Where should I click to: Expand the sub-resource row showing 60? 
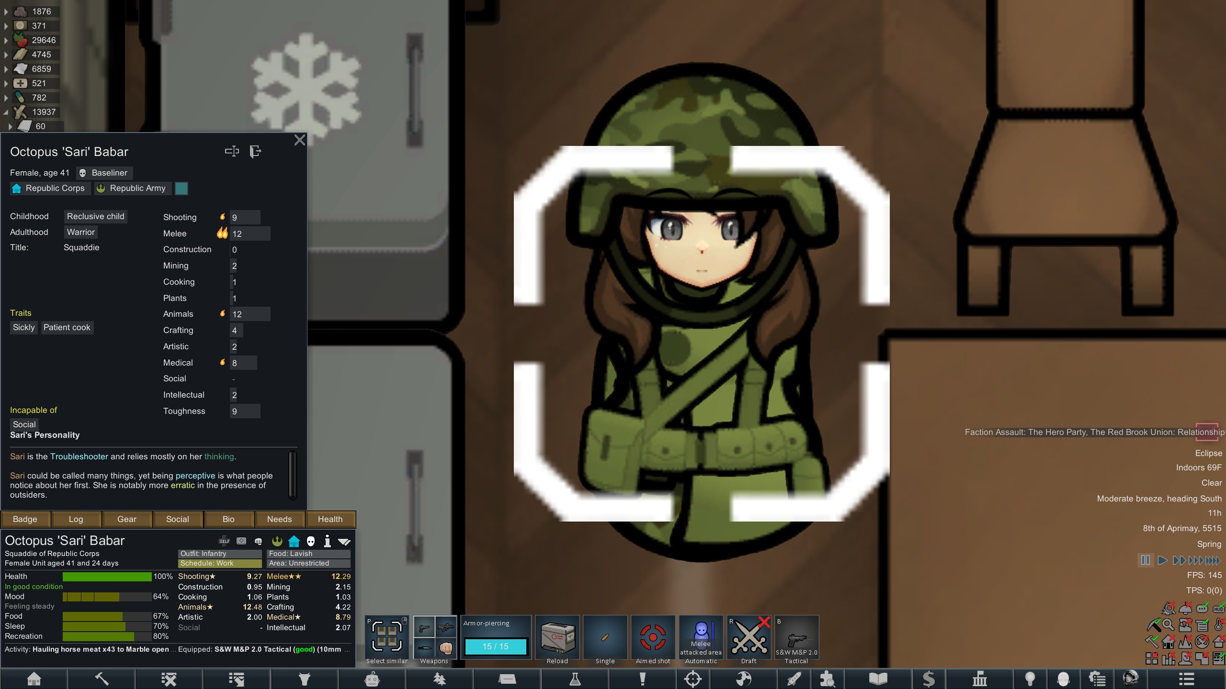point(10,126)
